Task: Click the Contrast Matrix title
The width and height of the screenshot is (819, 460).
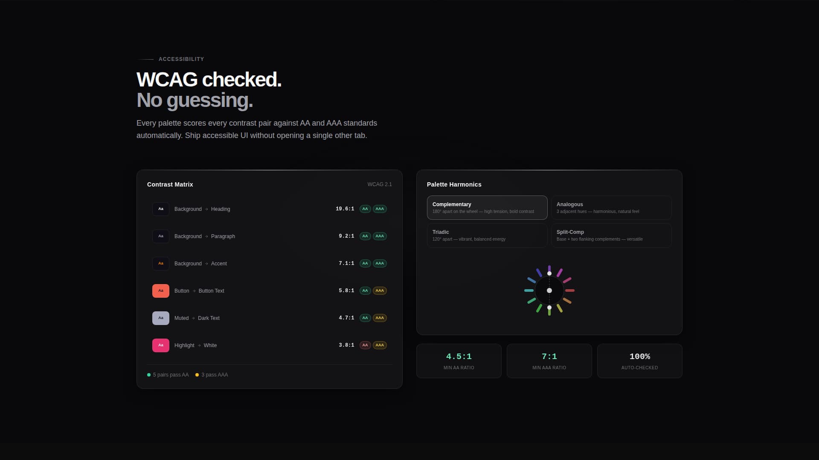Action: pos(170,184)
